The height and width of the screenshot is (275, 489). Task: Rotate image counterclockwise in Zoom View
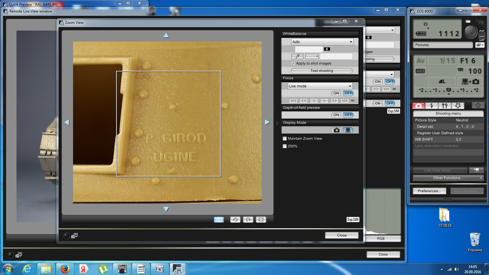click(235, 219)
